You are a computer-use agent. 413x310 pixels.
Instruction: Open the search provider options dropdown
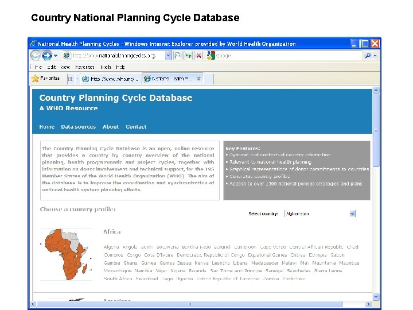pyautogui.click(x=375, y=56)
